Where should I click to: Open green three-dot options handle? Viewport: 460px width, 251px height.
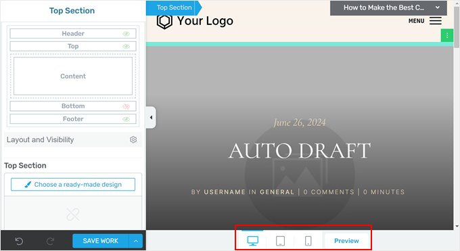tap(447, 36)
